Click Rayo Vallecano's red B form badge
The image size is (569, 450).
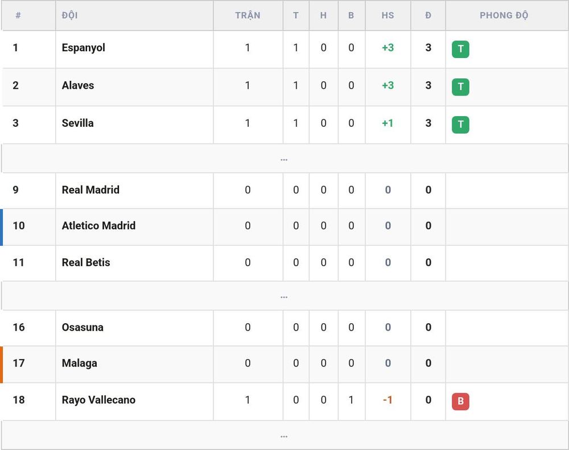460,402
